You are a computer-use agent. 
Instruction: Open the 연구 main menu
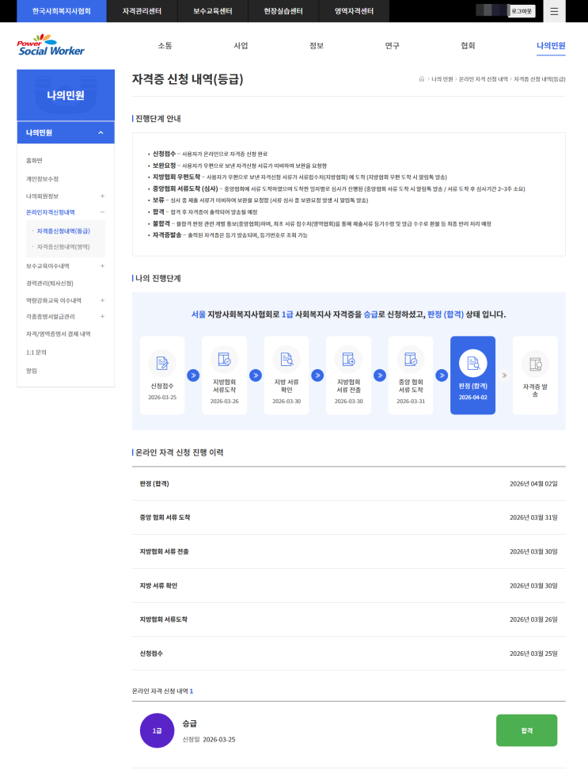coord(392,46)
